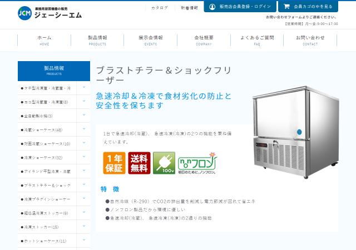Go to ホーム HOME menu
This screenshot has height=250, width=356.
pos(44,41)
